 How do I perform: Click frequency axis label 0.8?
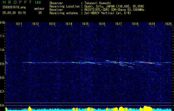2,78
